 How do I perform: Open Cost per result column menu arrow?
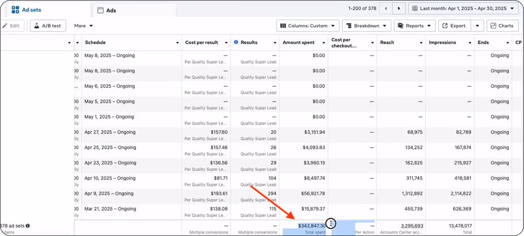point(226,43)
